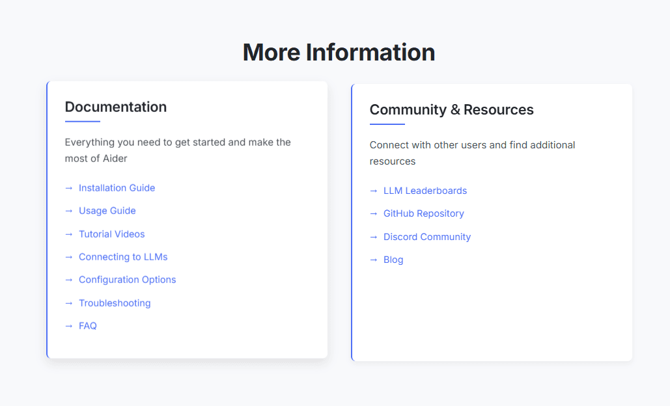Click the arrow icon before Blog
The image size is (670, 406).
[373, 260]
